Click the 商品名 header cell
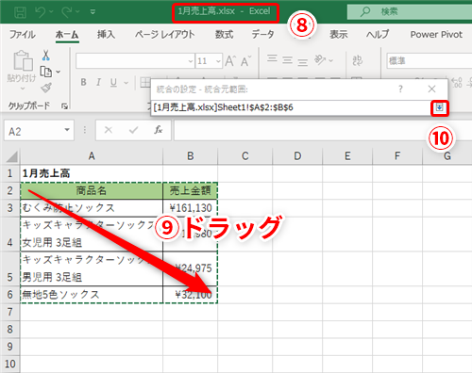472x373 pixels. tap(92, 190)
